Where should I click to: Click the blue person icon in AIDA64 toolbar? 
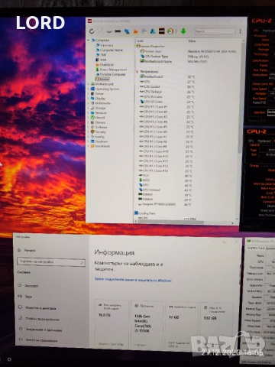(153, 31)
